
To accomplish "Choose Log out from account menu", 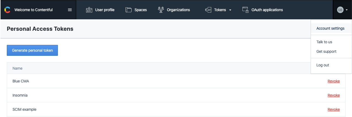I will pos(323,65).
